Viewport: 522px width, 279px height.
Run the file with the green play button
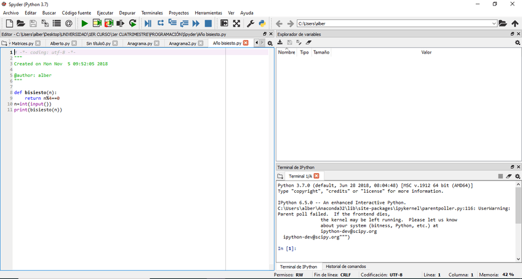point(85,23)
